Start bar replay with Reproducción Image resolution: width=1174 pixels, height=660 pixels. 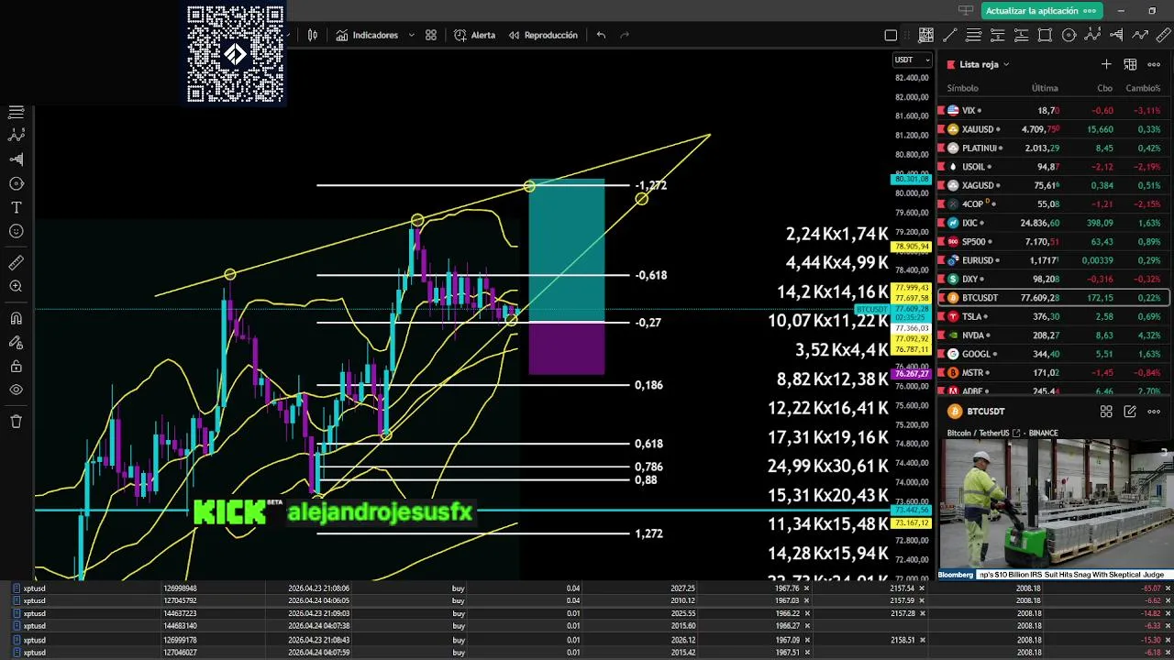pos(543,35)
